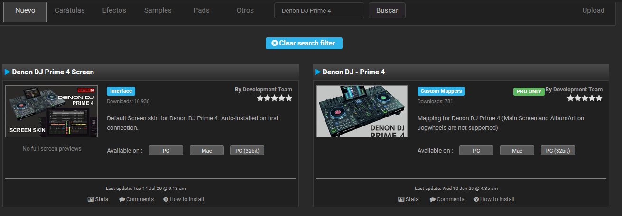Click the Mapping for Denon DJ Prime 4 description
622x216 pixels.
(x=501, y=123)
